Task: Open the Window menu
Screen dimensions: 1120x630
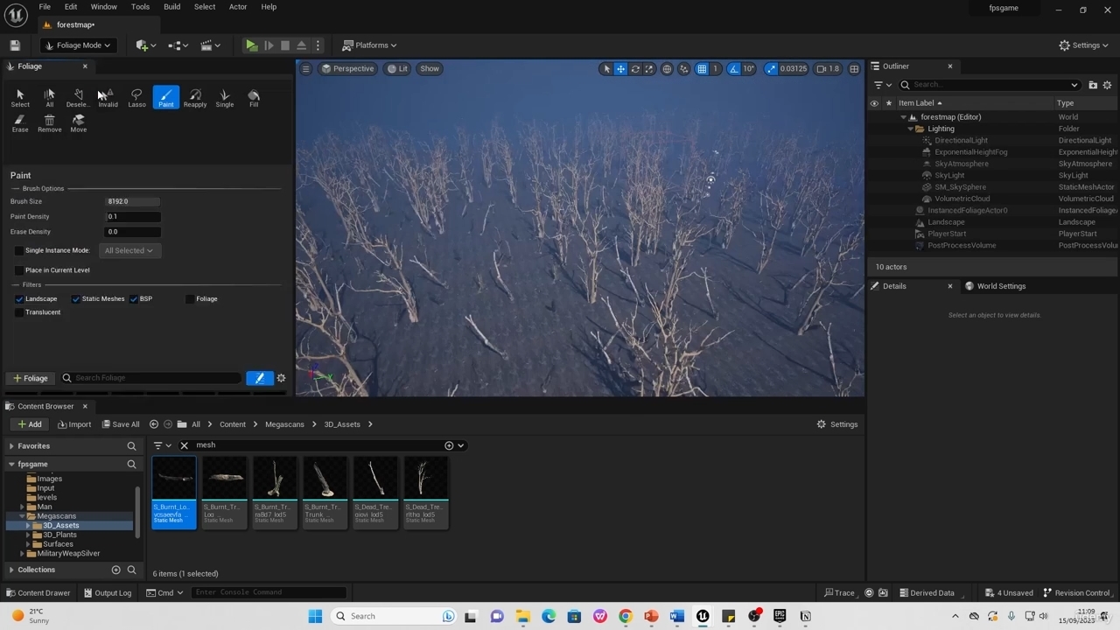Action: [103, 7]
